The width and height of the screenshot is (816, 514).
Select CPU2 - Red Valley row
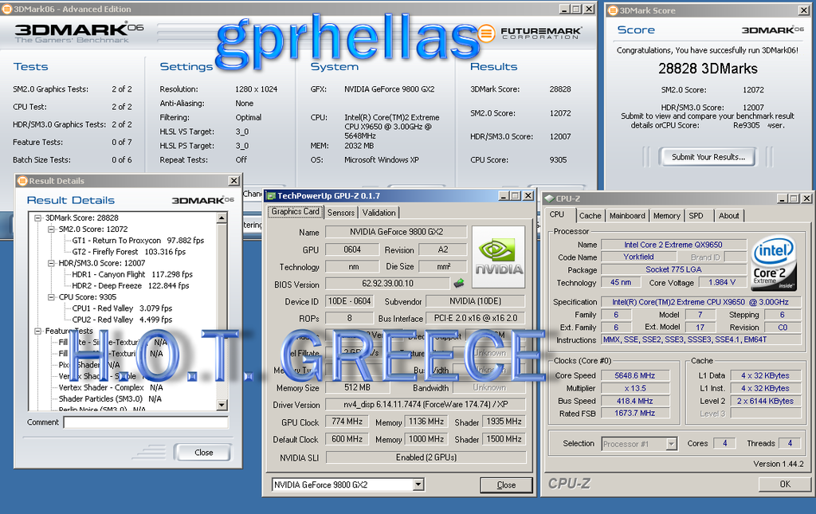pyautogui.click(x=122, y=320)
